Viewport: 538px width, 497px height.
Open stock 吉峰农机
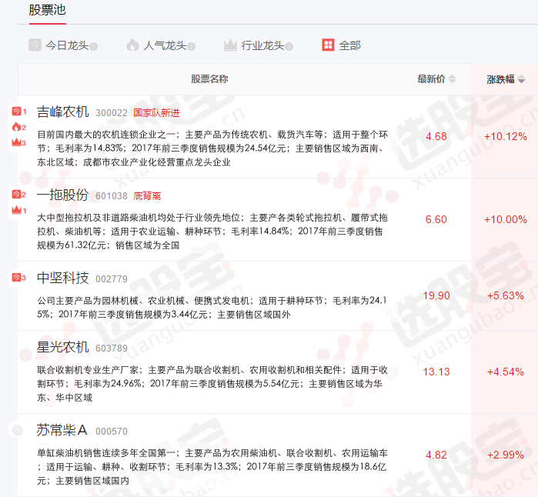(63, 112)
